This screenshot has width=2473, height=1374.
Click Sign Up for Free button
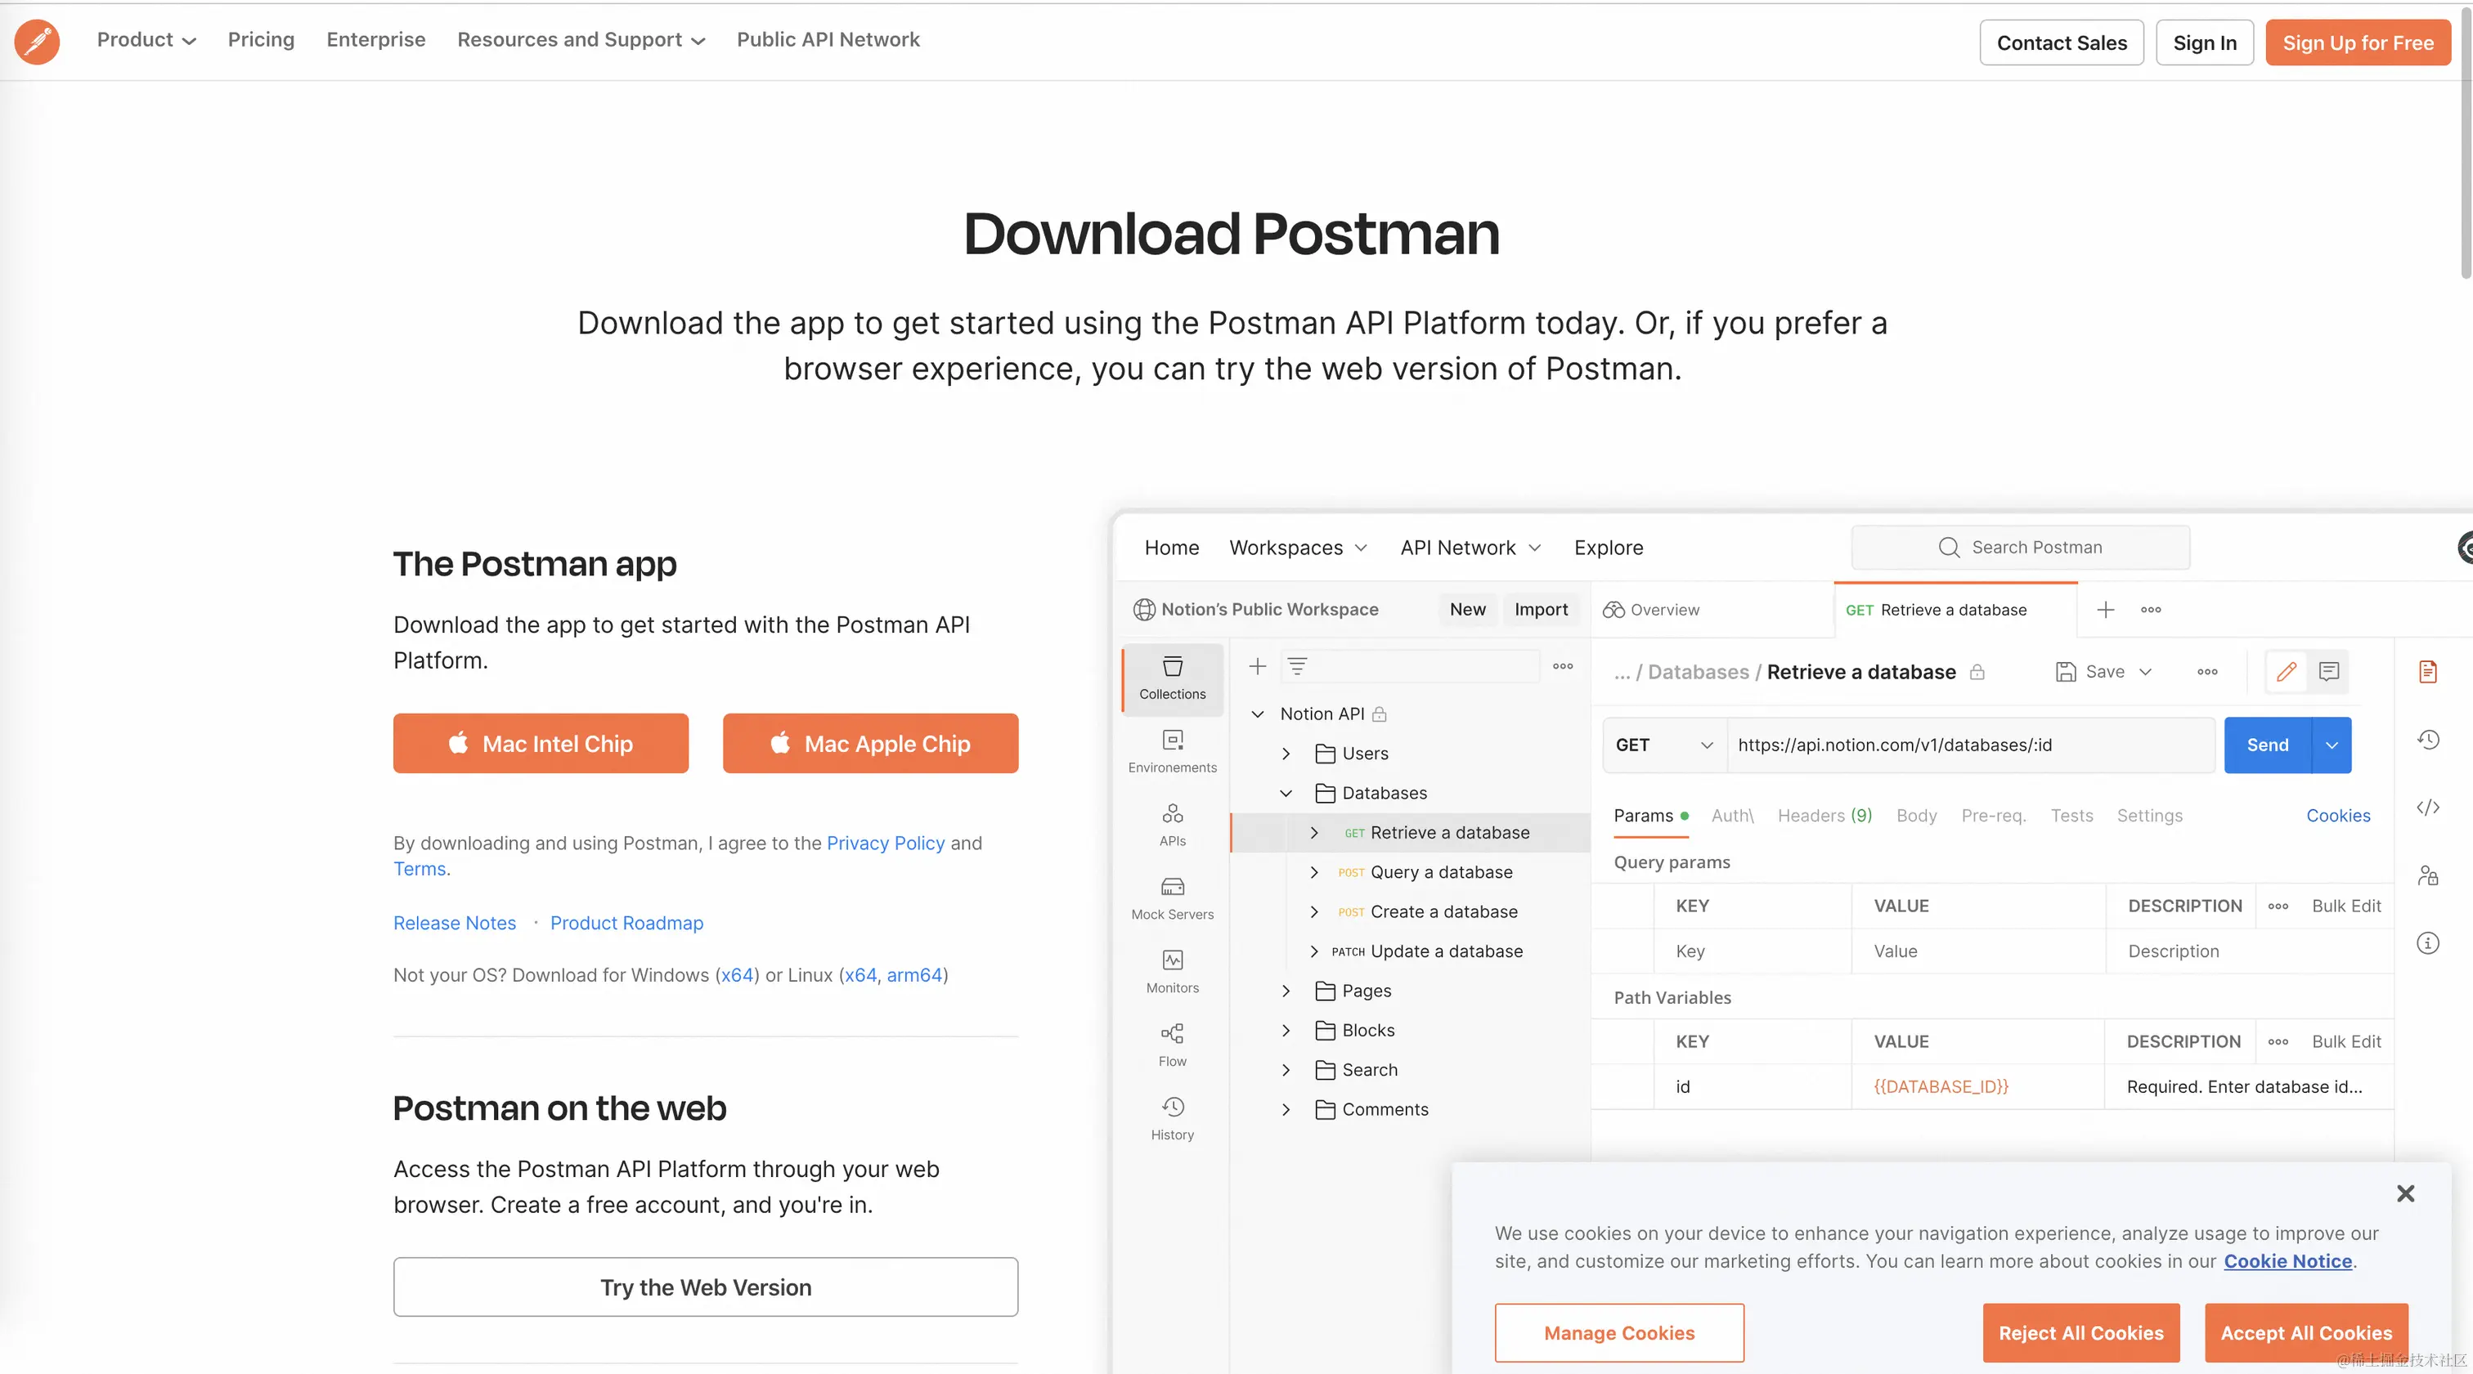(x=2358, y=43)
